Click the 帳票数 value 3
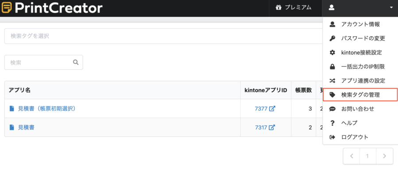 tap(310, 109)
